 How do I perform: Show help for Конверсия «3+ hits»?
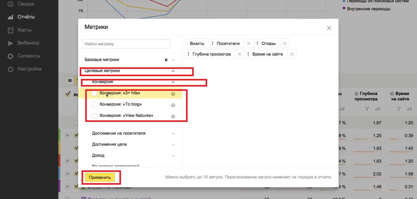point(173,94)
